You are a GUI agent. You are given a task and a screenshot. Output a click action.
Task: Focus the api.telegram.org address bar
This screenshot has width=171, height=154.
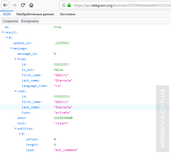click(115, 5)
